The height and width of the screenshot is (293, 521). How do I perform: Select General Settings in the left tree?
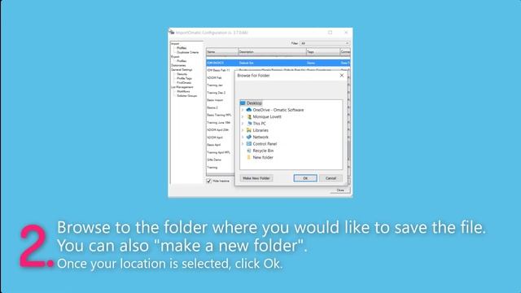tap(182, 70)
